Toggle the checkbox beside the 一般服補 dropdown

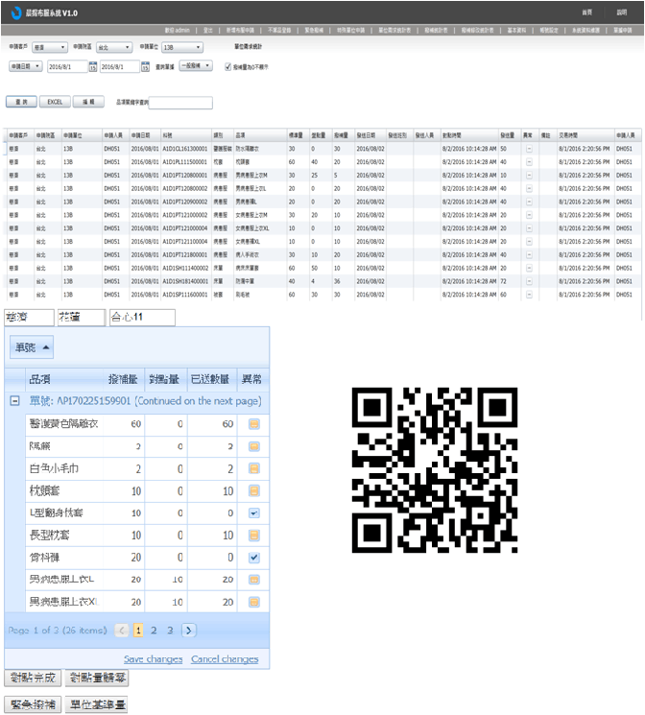[x=227, y=67]
